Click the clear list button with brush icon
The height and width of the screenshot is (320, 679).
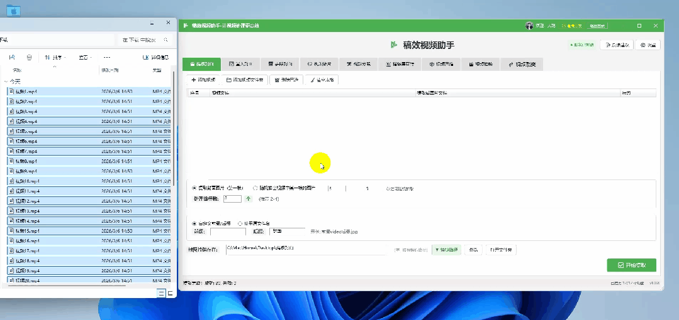322,80
